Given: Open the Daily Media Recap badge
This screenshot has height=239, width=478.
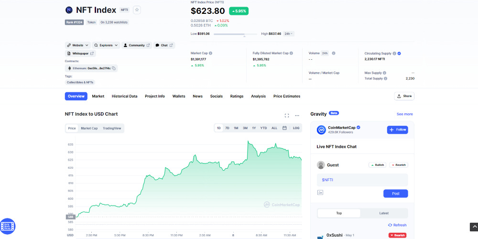Looking at the screenshot, I should 8,226.
